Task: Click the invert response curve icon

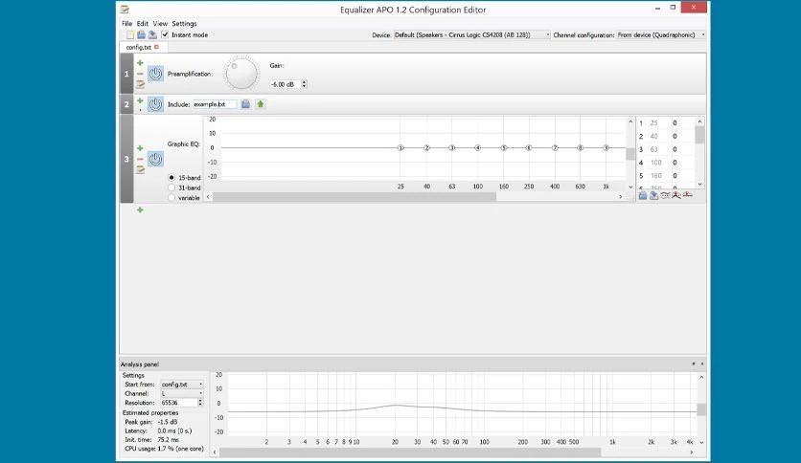Action: tap(665, 195)
